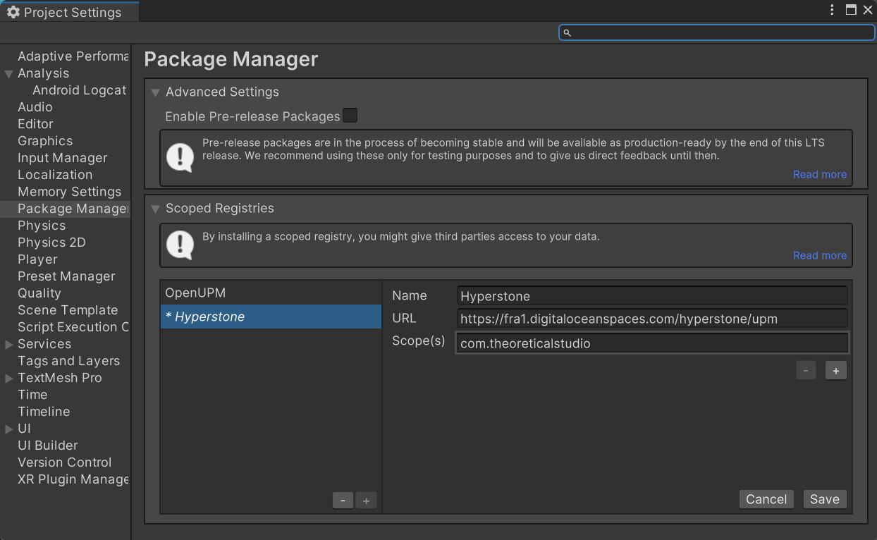Remove selected registry with minus button
This screenshot has height=540, width=877.
(x=343, y=501)
